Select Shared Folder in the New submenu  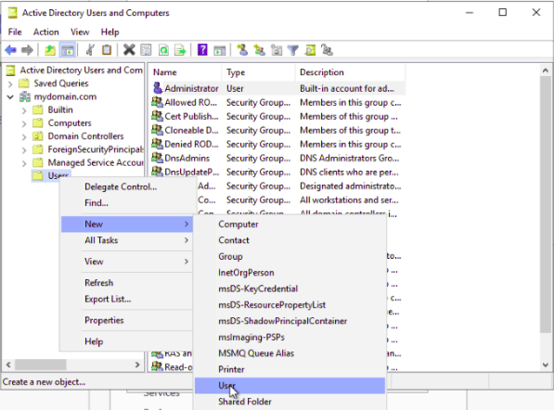(290, 402)
